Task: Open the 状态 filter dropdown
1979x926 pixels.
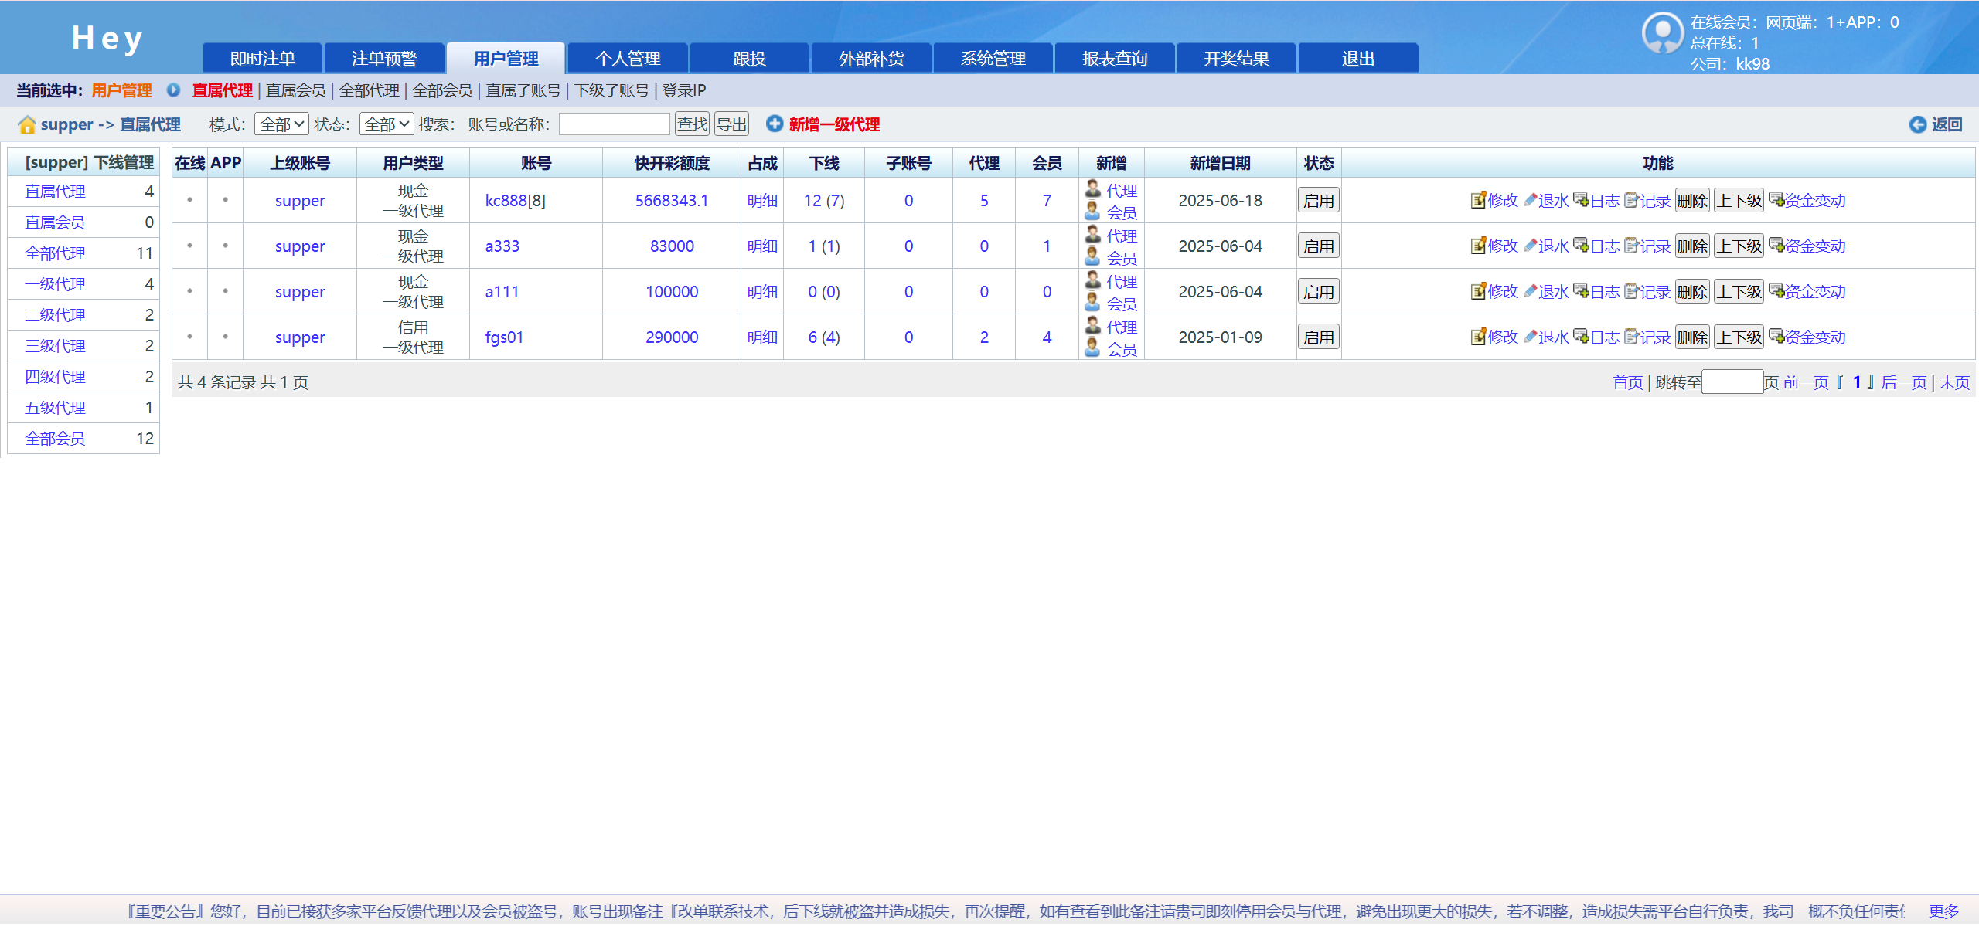Action: point(387,124)
